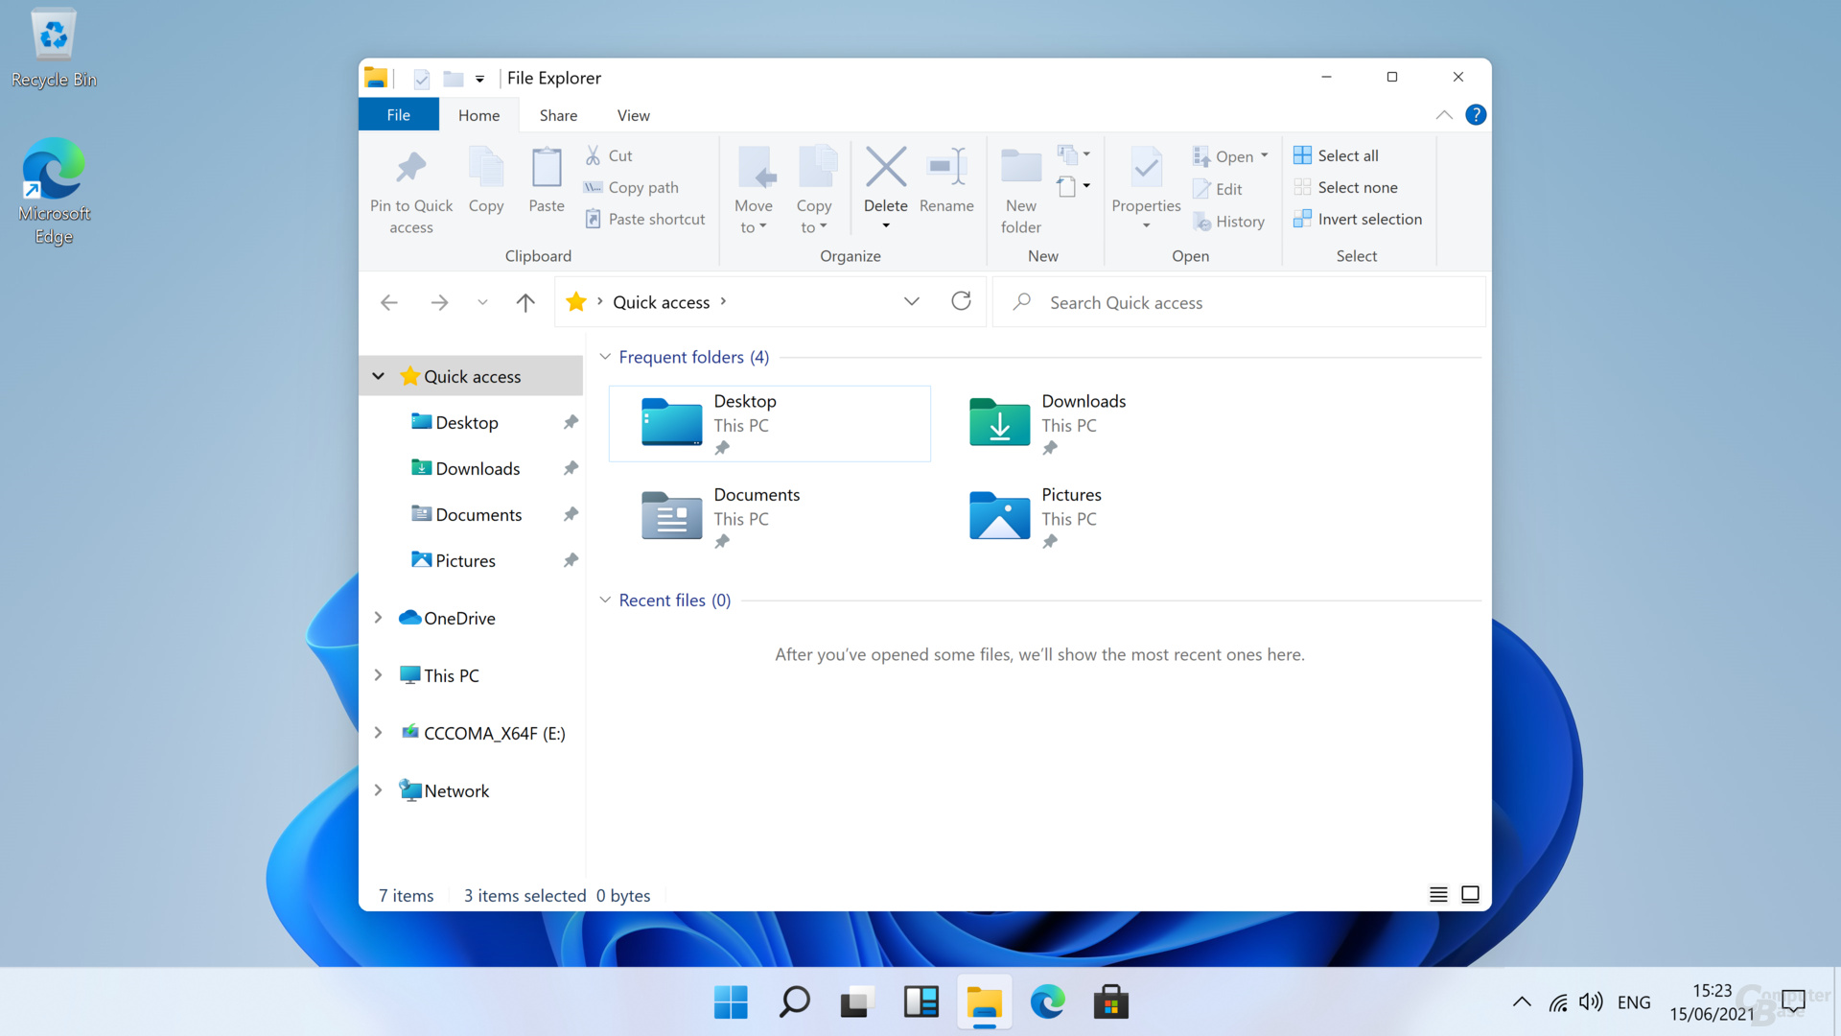Expand the Network tree node
The width and height of the screenshot is (1841, 1036).
(x=379, y=790)
